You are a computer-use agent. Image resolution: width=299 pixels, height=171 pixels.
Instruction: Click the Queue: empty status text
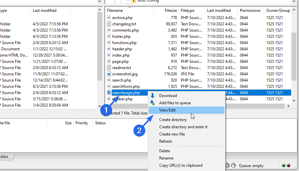[251, 166]
